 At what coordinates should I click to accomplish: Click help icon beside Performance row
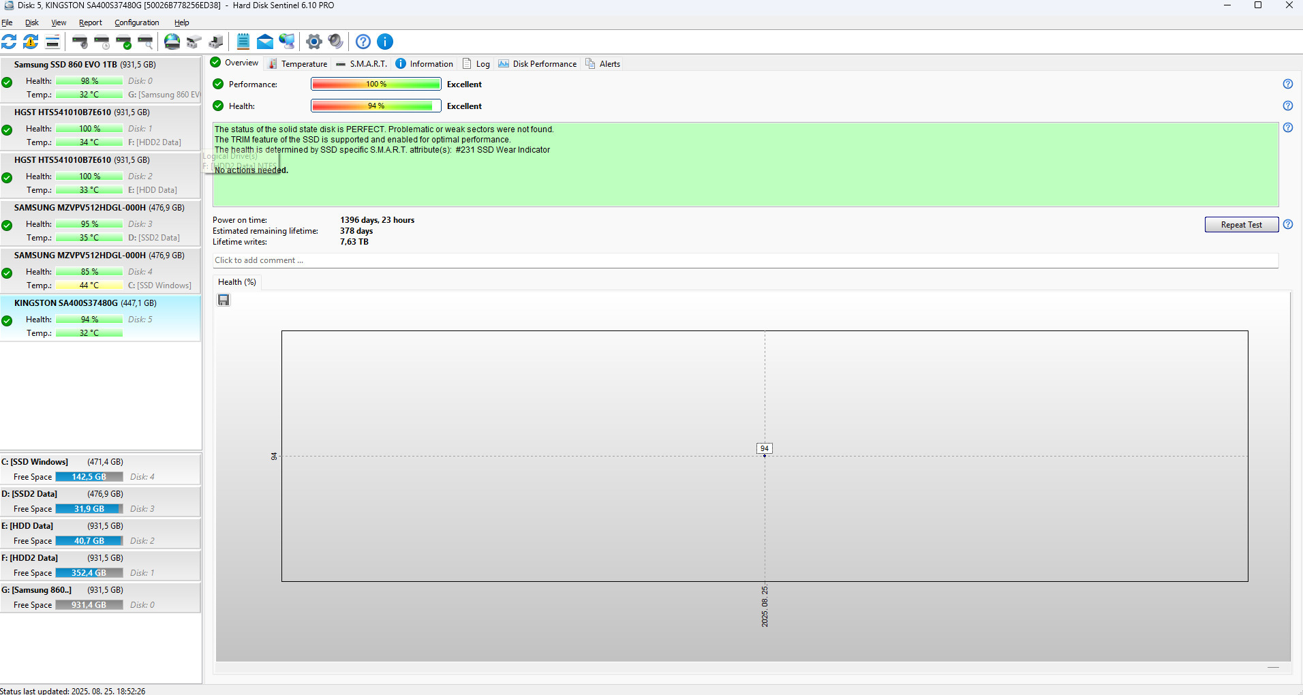(1288, 84)
